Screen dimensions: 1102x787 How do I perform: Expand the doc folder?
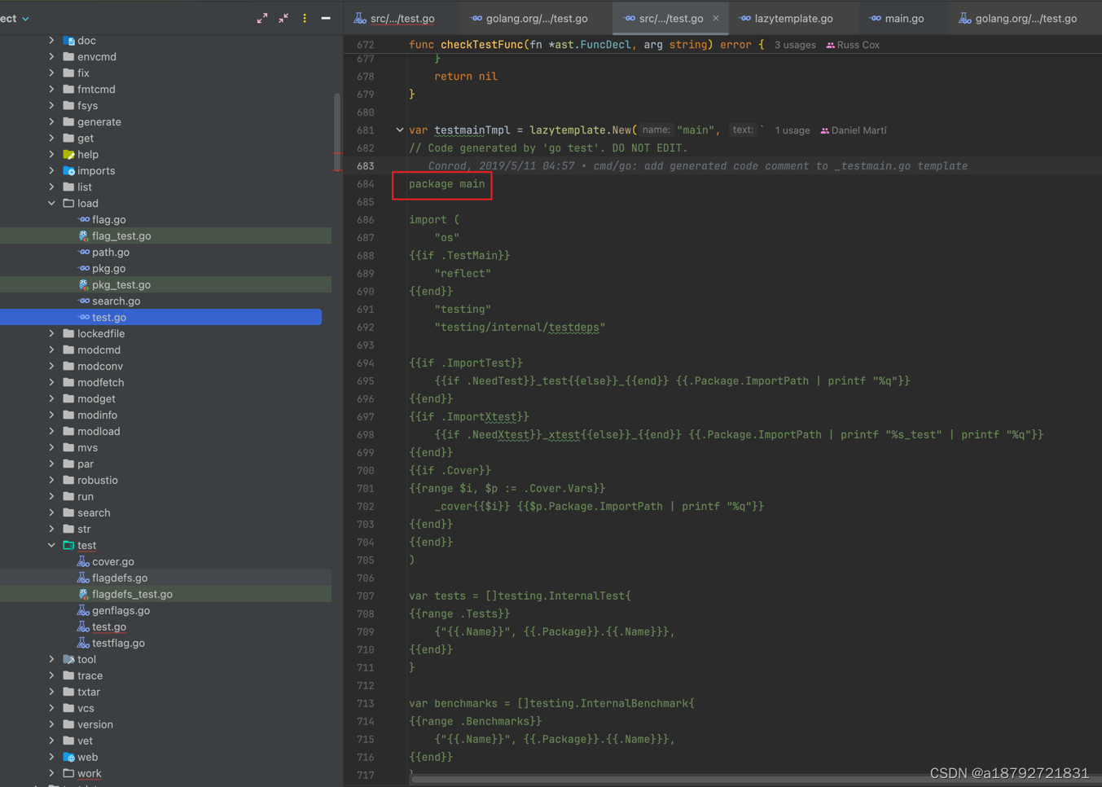tap(51, 40)
